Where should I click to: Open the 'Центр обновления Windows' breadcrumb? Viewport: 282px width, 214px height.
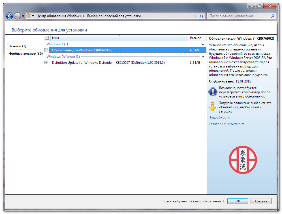pyautogui.click(x=59, y=16)
